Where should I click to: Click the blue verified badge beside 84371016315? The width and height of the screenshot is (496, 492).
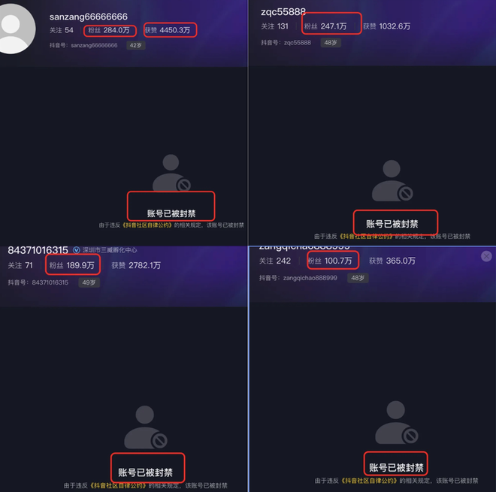tap(76, 250)
